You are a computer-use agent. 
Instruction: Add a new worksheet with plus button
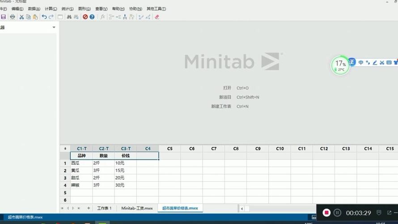89,208
